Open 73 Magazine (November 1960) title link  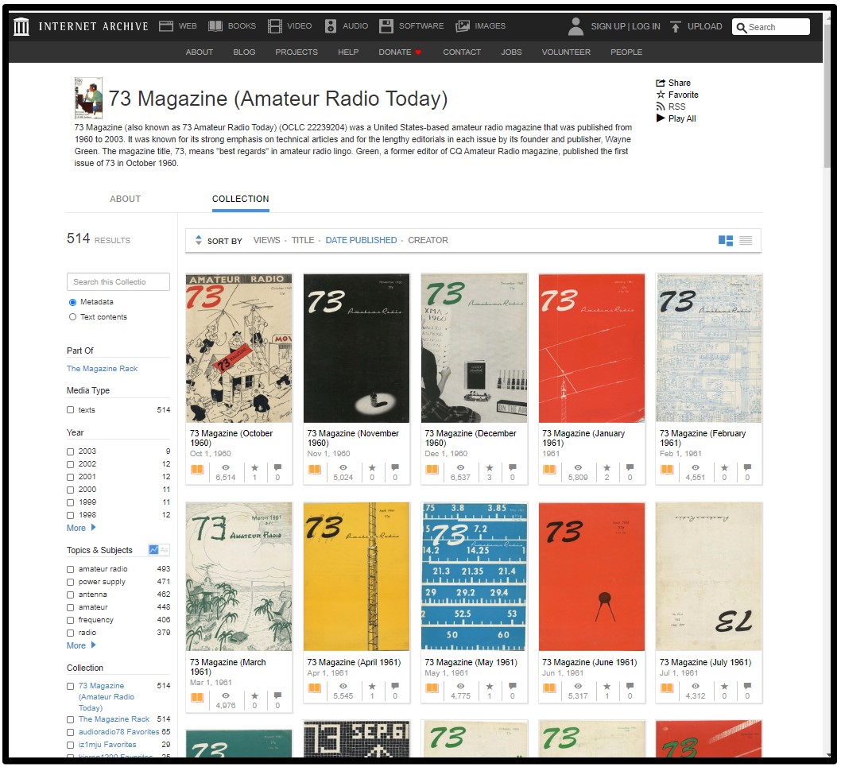tap(353, 438)
